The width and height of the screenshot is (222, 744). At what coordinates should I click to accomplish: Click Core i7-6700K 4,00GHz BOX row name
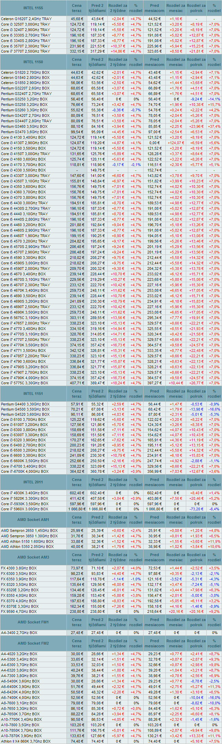point(25,471)
